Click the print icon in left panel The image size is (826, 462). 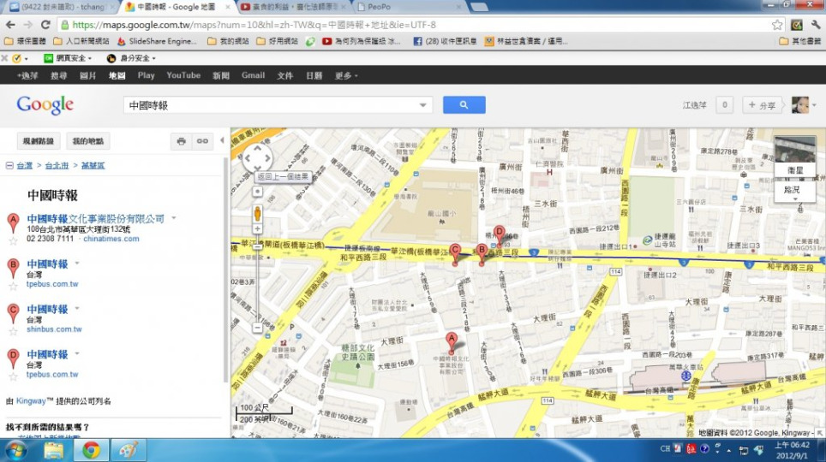pyautogui.click(x=181, y=141)
